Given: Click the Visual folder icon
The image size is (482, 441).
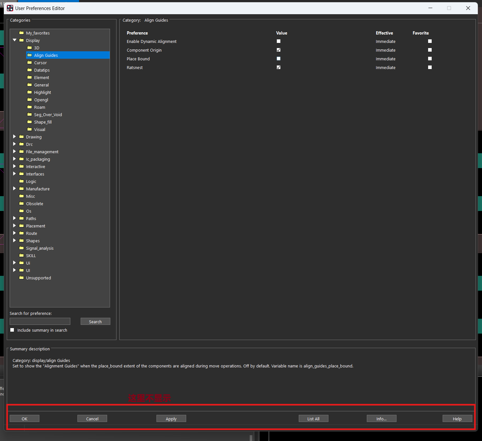Looking at the screenshot, I should click(x=30, y=129).
